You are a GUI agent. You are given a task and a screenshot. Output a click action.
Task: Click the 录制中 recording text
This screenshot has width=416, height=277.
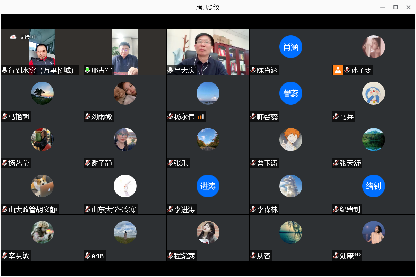click(x=29, y=37)
